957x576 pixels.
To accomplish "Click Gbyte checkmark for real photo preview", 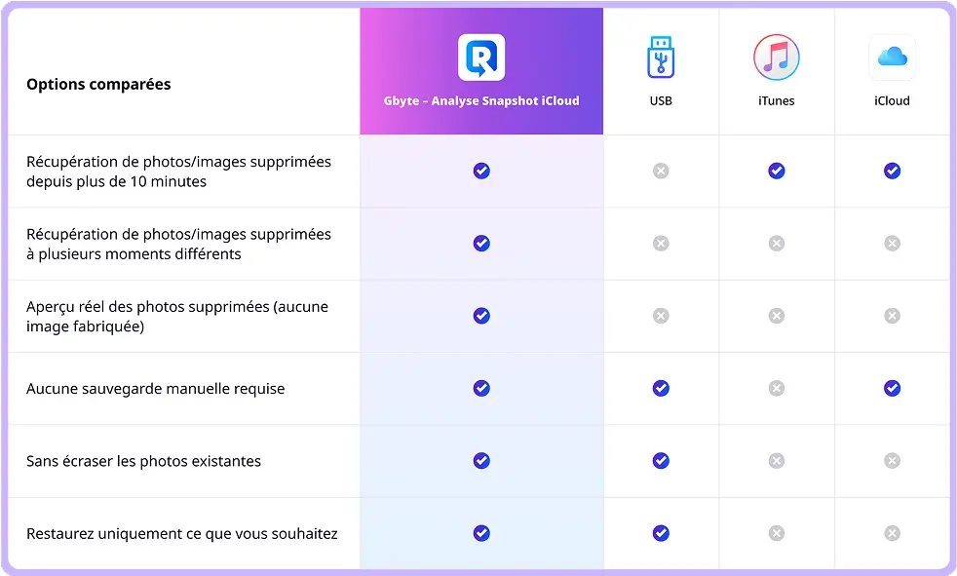I will [481, 316].
